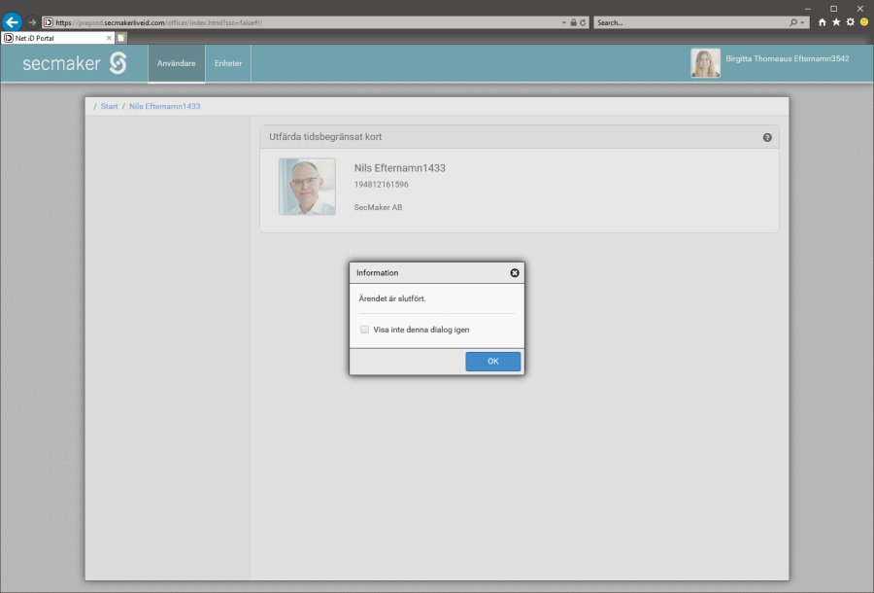Viewport: 874px width, 593px height.
Task: Open Nils Efternamn1433 breadcrumb link
Action: [x=164, y=106]
